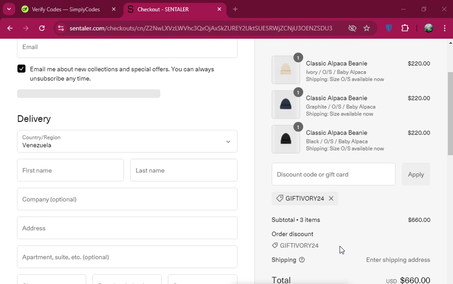Reload the checkout page
The height and width of the screenshot is (284, 453).
tap(42, 28)
